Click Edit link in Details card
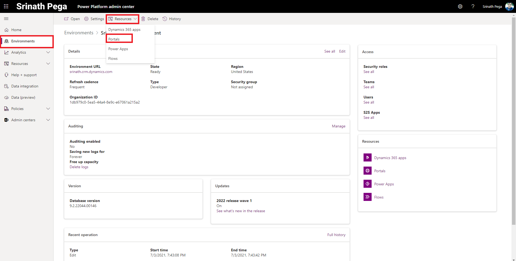This screenshot has width=516, height=261. pyautogui.click(x=342, y=52)
